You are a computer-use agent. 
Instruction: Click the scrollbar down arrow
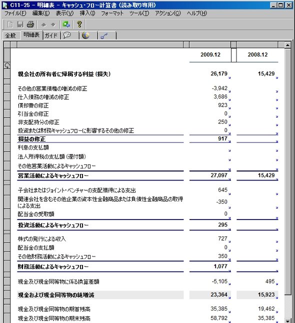click(288, 320)
